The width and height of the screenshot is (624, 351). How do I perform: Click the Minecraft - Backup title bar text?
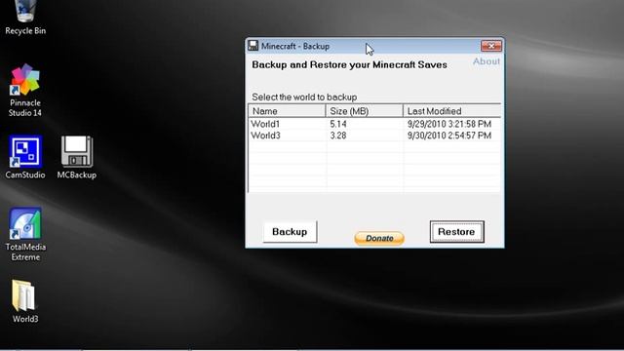click(x=295, y=46)
